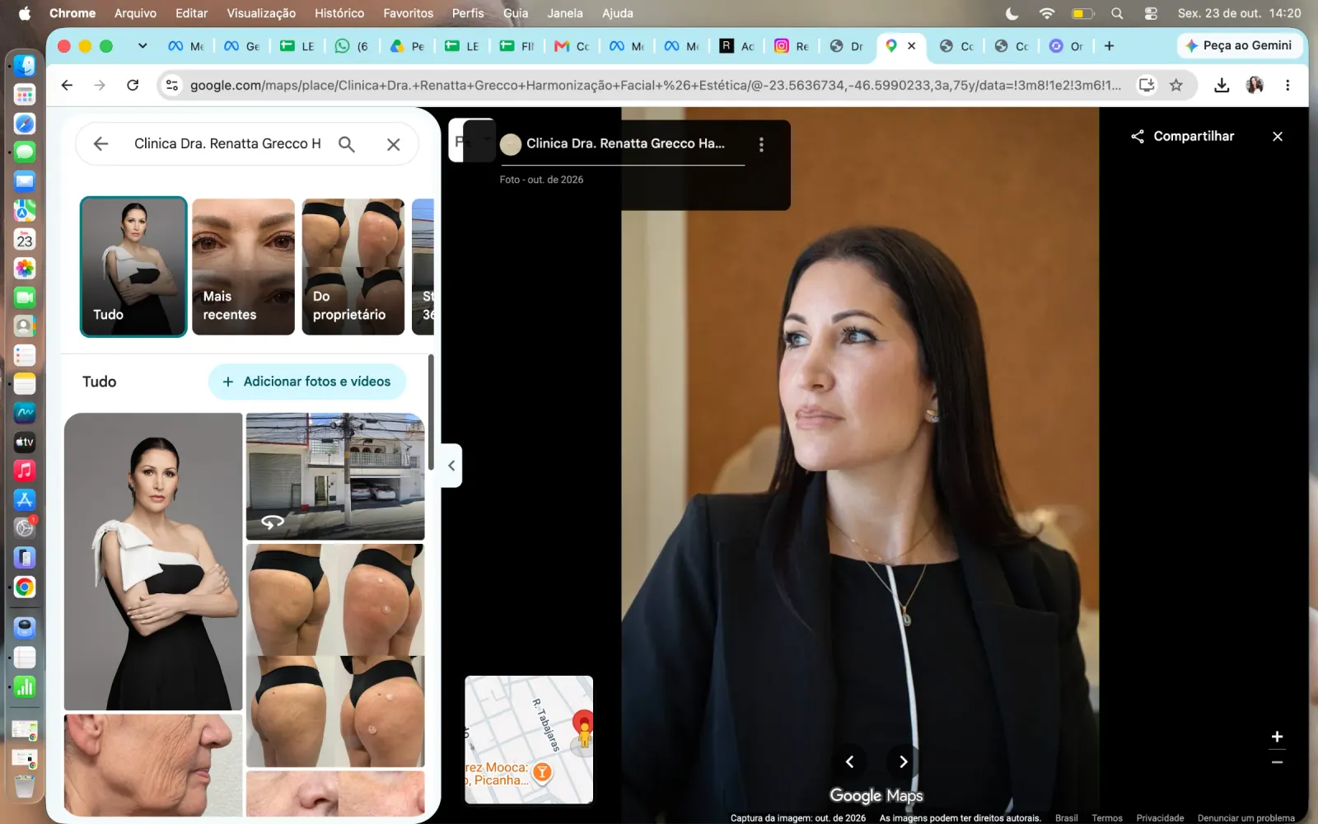View site information icon in address bar
Image resolution: width=1318 pixels, height=824 pixels.
click(171, 85)
